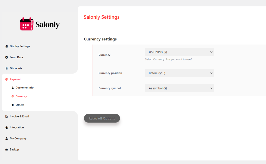
Task: Click the Display Settings home icon
Action: point(6,46)
